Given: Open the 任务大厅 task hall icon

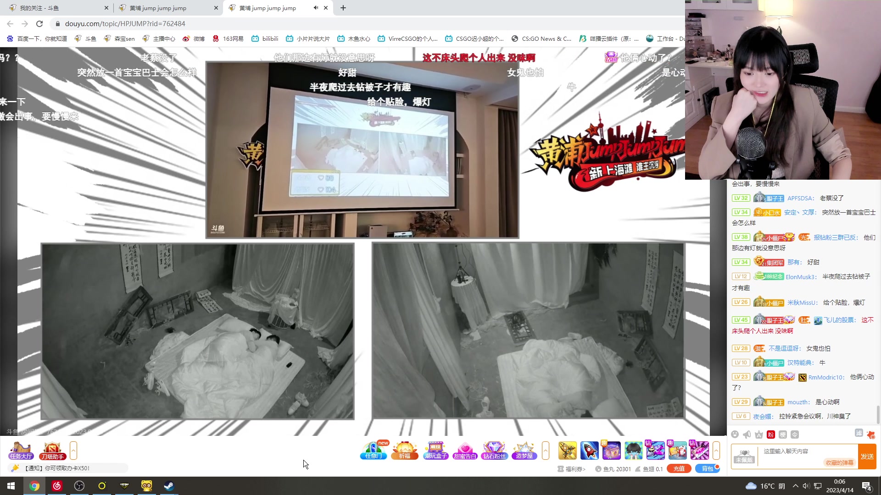Looking at the screenshot, I should pyautogui.click(x=21, y=451).
